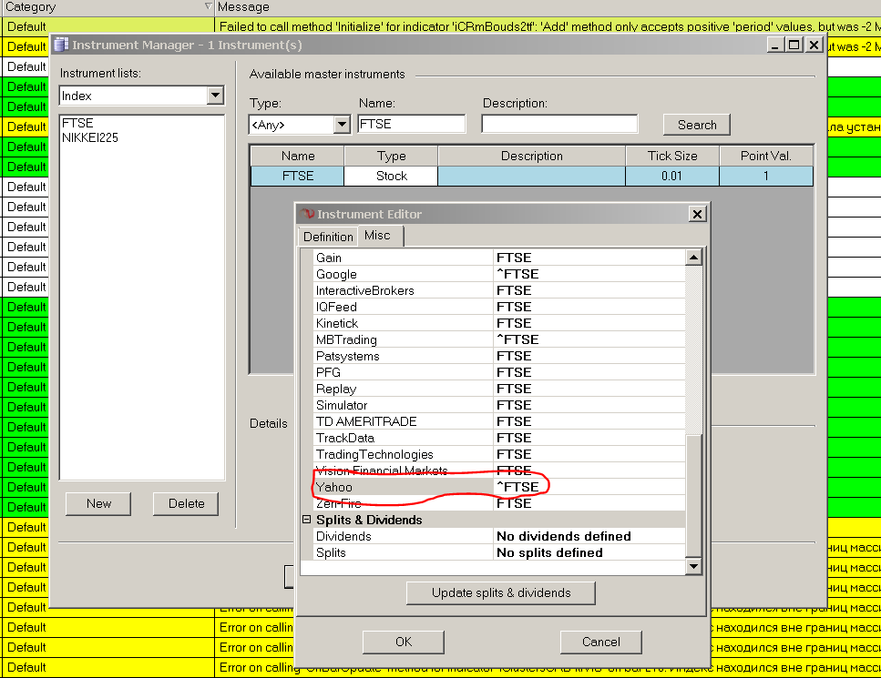881x678 pixels.
Task: Edit the Yahoo symbol mapping value
Action: [588, 487]
